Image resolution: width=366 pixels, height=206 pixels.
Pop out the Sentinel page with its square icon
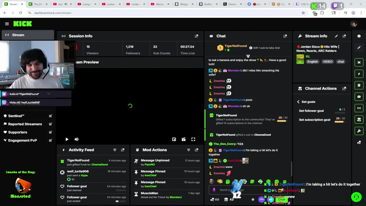point(50,116)
